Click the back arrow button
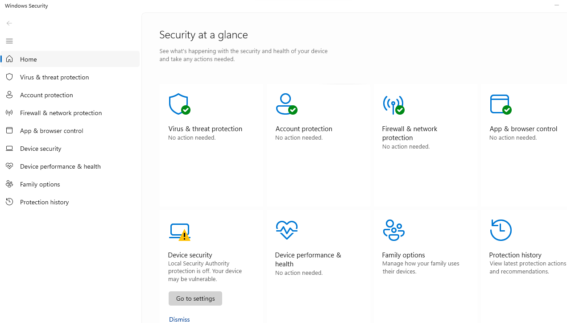 pyautogui.click(x=9, y=23)
